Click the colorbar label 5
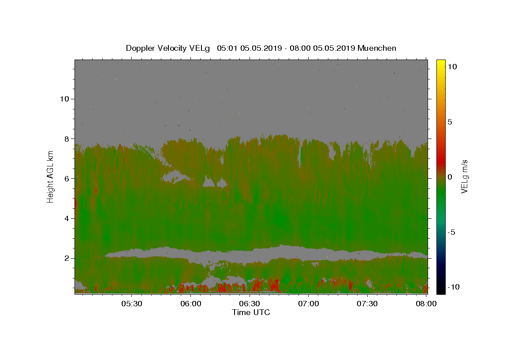This screenshot has height=353, width=529. 450,122
